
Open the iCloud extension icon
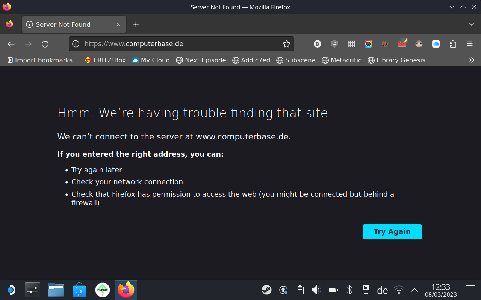pos(436,44)
